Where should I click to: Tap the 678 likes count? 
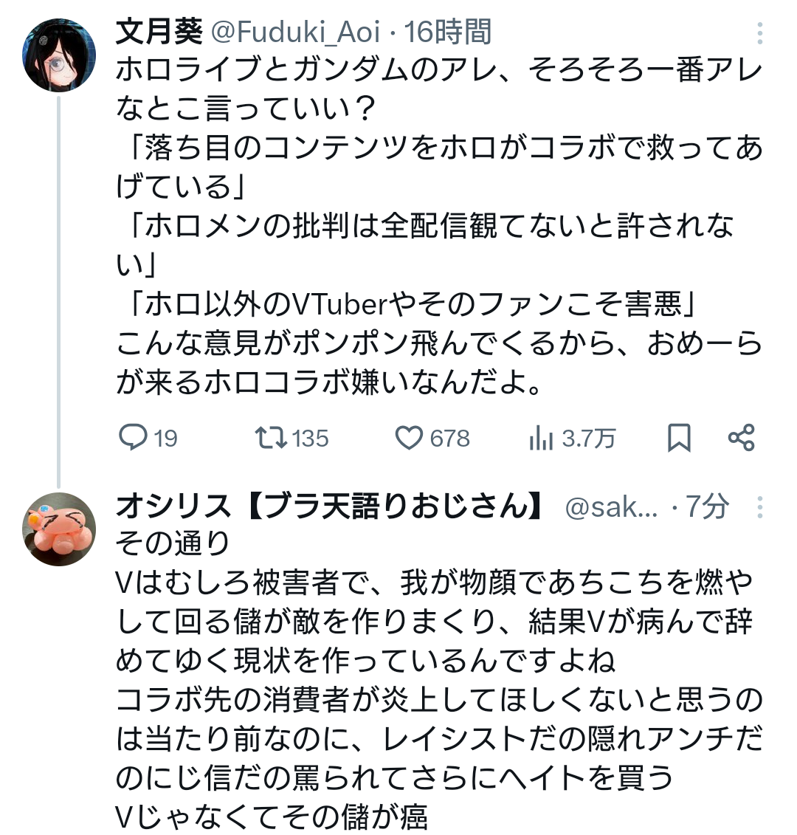449,439
